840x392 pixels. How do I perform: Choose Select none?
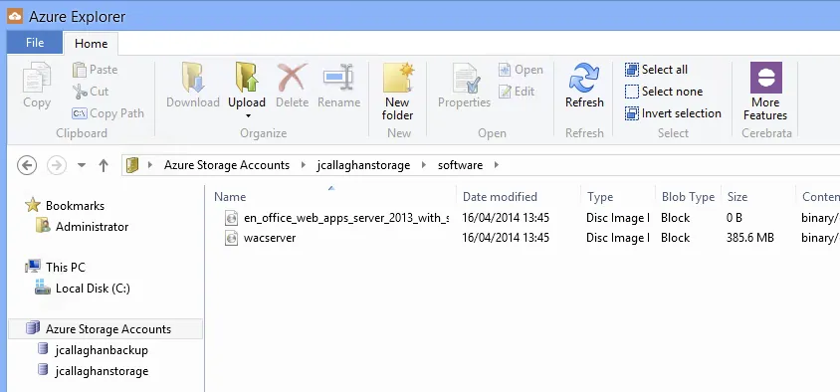(x=664, y=92)
